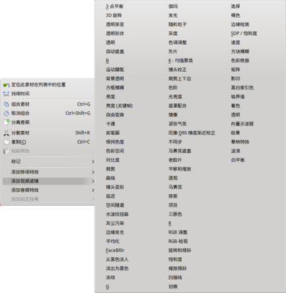Select 亮度 (关键帧) filter

point(120,105)
